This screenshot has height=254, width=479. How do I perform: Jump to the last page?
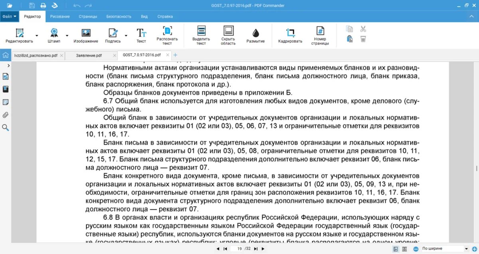click(x=256, y=249)
